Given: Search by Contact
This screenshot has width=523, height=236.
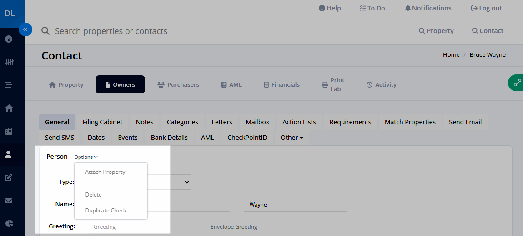Looking at the screenshot, I should coord(488,31).
